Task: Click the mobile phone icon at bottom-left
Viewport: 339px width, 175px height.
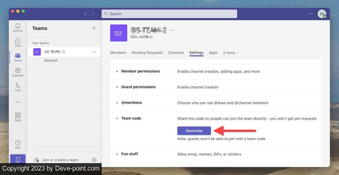Action: point(18,160)
